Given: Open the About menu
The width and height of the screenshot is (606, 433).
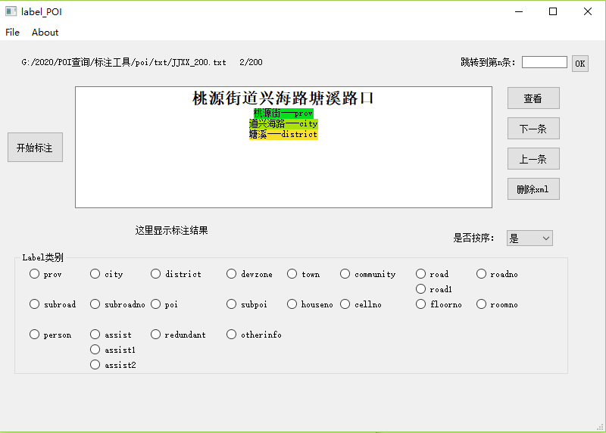Looking at the screenshot, I should [x=45, y=33].
